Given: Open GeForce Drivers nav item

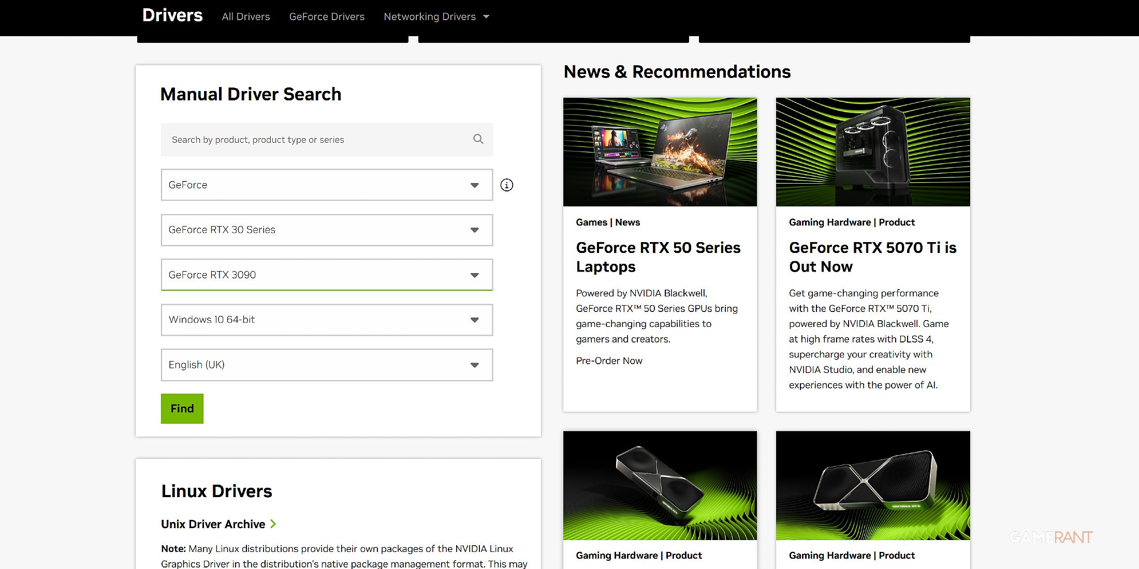Looking at the screenshot, I should coord(327,17).
